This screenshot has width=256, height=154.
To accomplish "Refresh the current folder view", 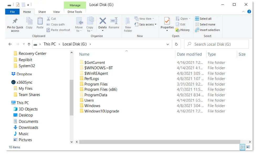I will click(176, 44).
